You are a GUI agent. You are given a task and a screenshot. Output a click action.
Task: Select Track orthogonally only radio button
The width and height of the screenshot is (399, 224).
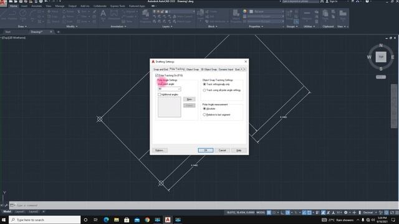(x=204, y=84)
